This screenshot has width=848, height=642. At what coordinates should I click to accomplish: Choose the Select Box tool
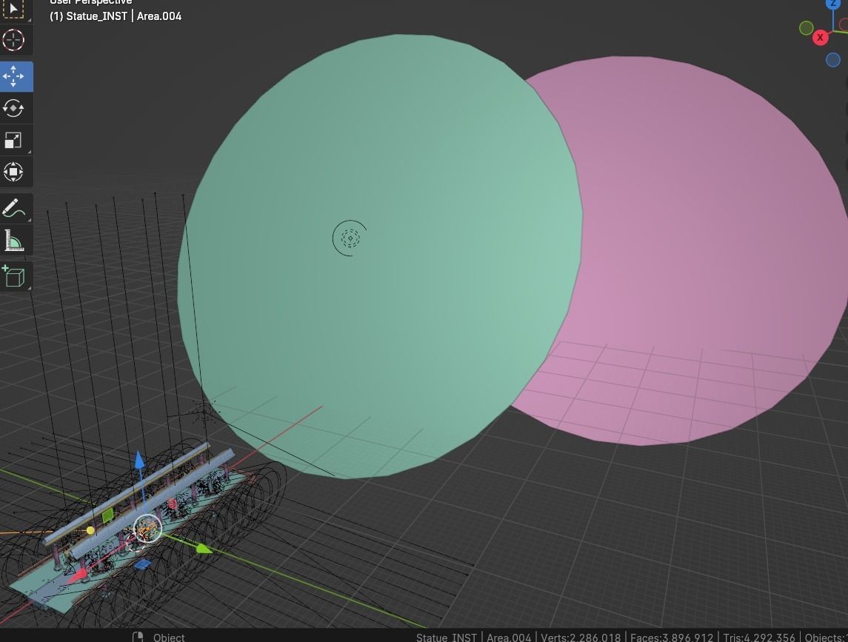(x=13, y=9)
